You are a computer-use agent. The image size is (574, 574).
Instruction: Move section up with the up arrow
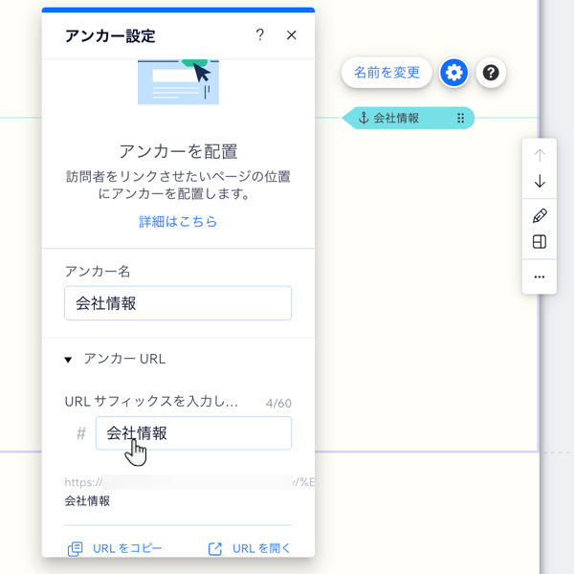tap(540, 155)
